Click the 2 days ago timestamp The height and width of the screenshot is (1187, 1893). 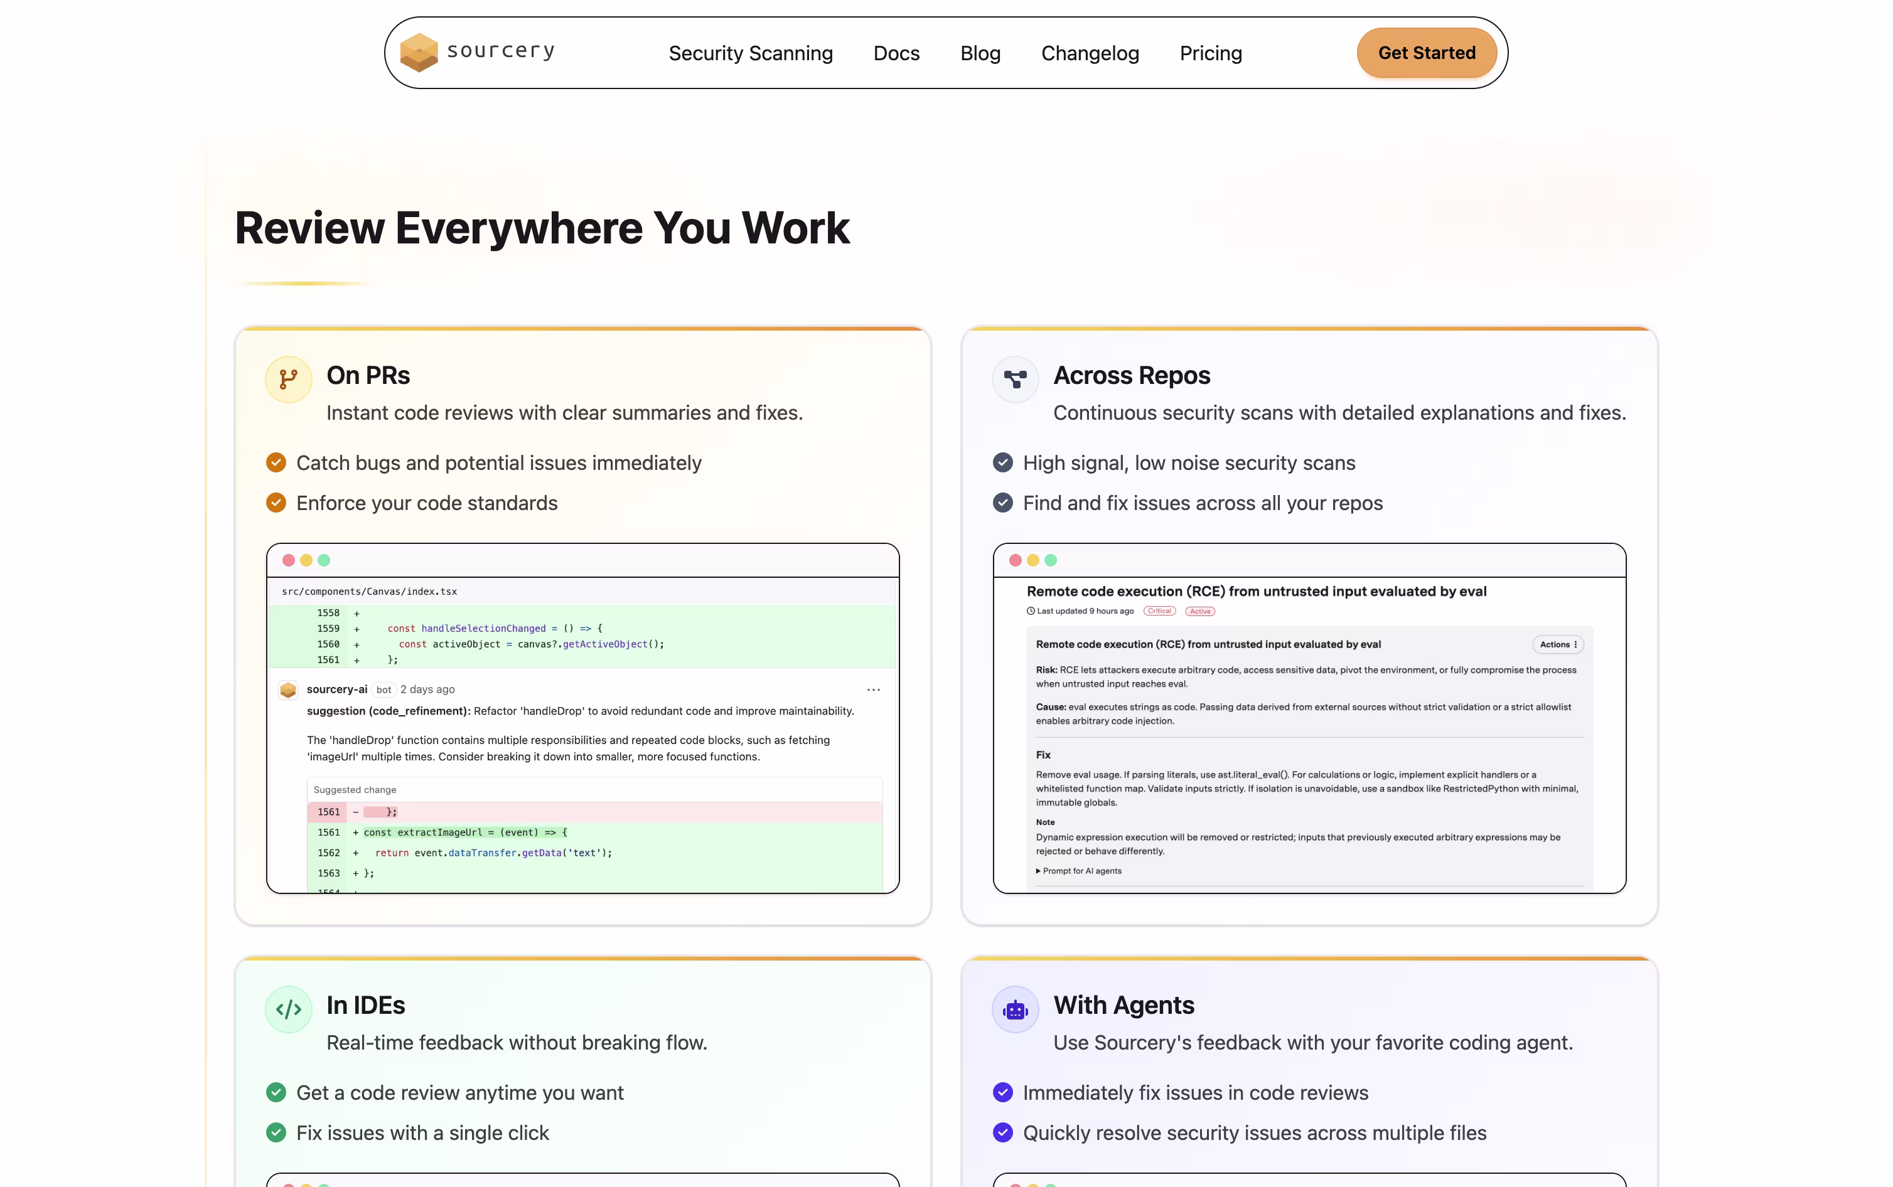pos(427,689)
